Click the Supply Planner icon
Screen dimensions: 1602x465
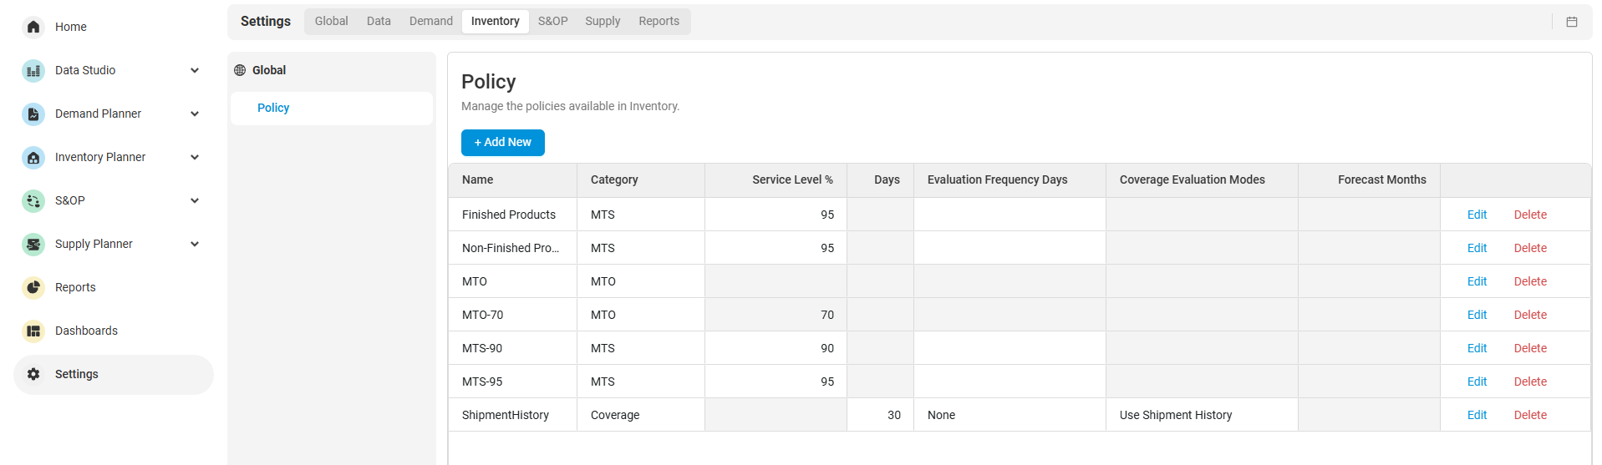pos(33,244)
